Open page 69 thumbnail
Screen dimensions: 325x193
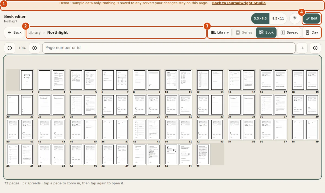(x=154, y=154)
